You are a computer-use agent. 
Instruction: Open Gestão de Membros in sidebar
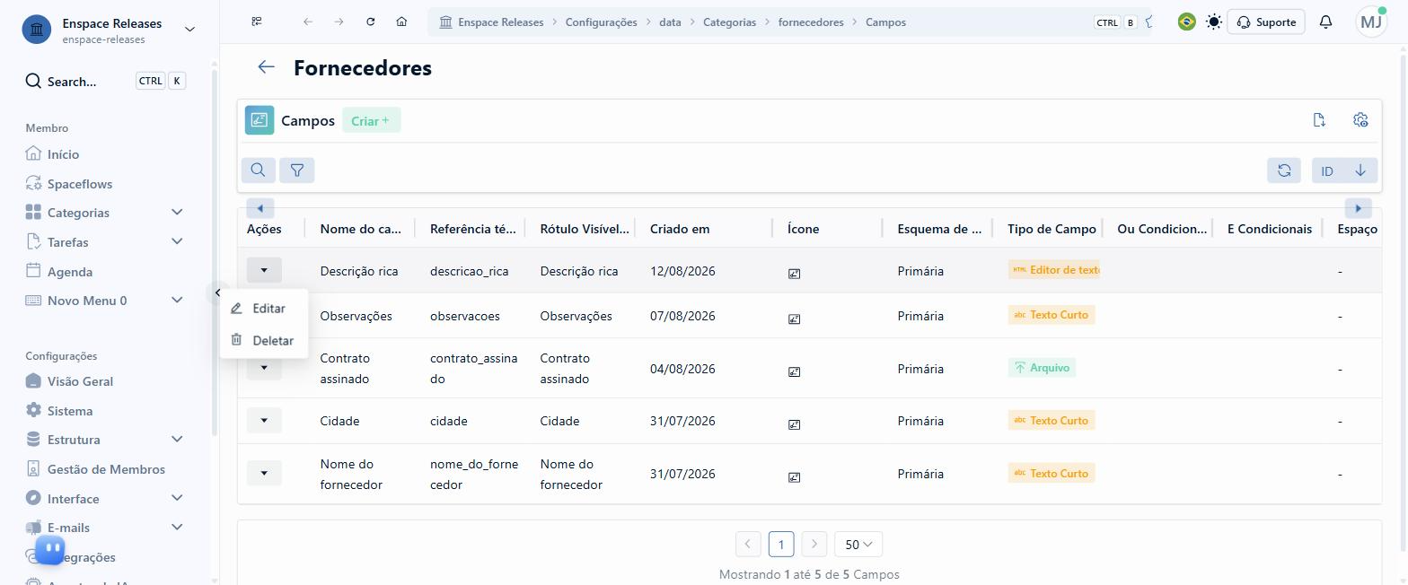95,469
